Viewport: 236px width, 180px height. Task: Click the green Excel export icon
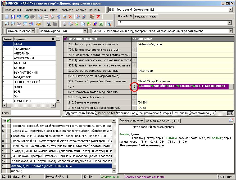(101, 24)
